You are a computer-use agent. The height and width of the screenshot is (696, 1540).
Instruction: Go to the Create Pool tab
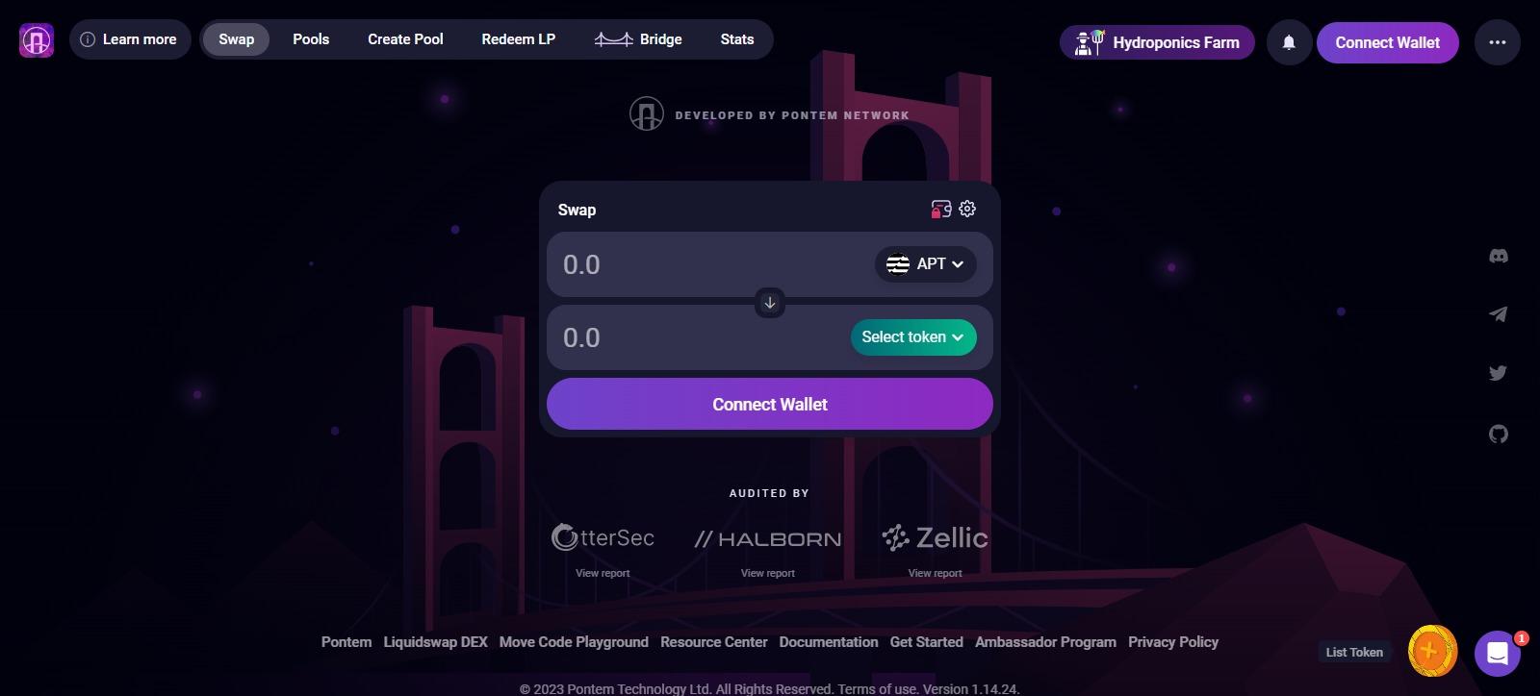click(405, 39)
